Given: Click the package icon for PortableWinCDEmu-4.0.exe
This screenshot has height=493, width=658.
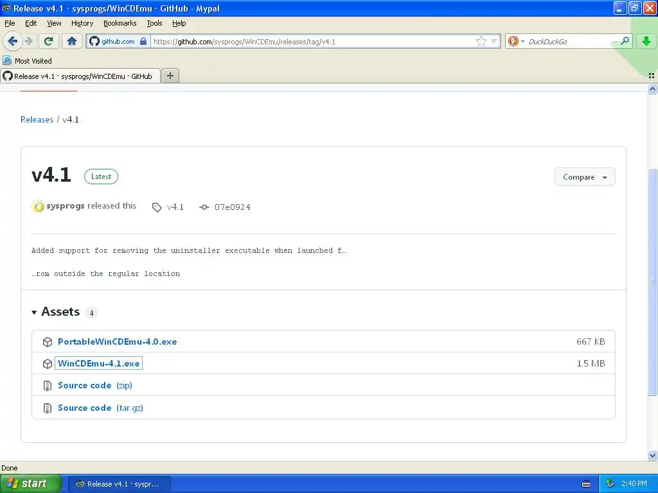Looking at the screenshot, I should (x=48, y=342).
